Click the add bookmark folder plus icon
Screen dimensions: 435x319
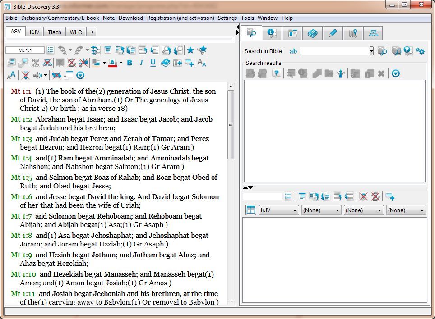click(177, 63)
